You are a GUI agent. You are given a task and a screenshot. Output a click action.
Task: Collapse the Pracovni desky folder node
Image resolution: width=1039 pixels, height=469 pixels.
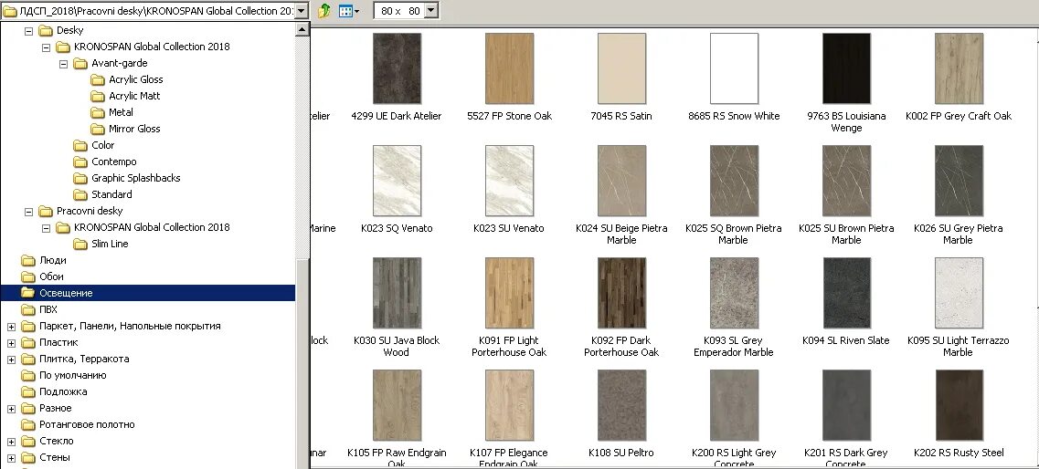(x=28, y=212)
